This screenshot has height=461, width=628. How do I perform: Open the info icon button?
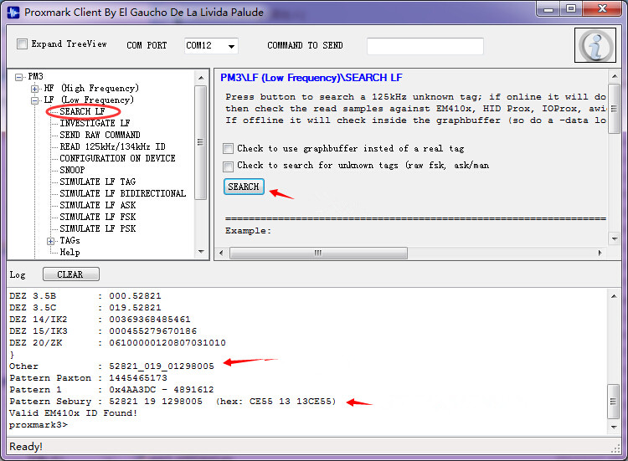595,45
